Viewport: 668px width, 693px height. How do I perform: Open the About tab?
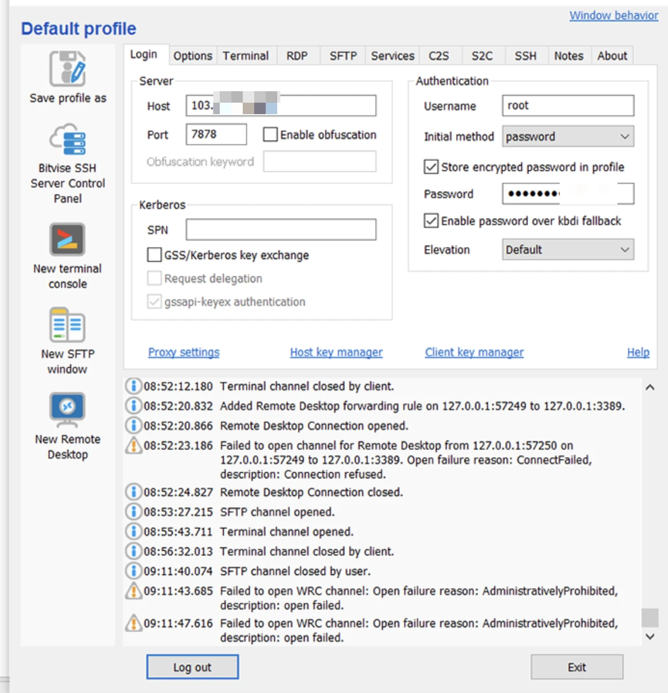(612, 56)
